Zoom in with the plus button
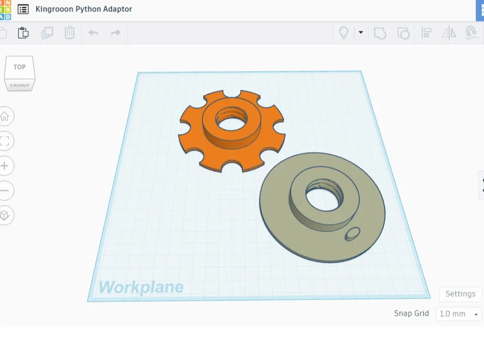484x363 pixels. [x=5, y=166]
